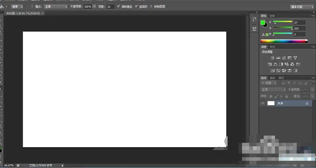Open the 模式 dropdown in options bar

(55, 6)
